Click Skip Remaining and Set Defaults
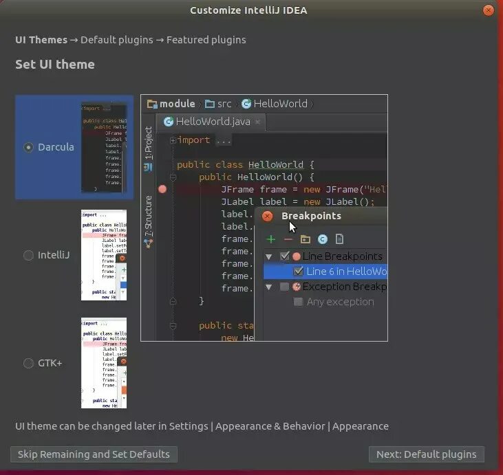This screenshot has height=475, width=503. (x=94, y=454)
